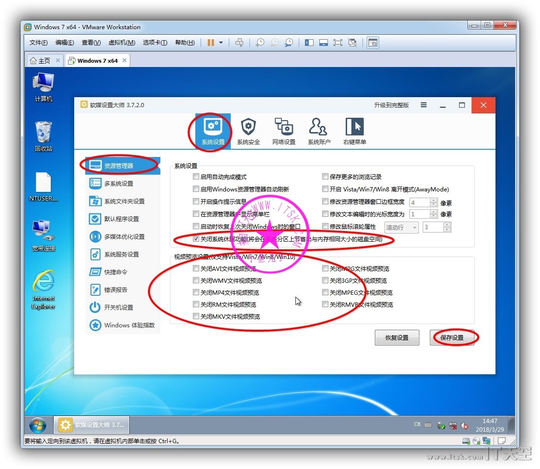This screenshot has height=469, width=540.
Task: Select 多媒体优化设置 in sidebar
Action: point(124,237)
